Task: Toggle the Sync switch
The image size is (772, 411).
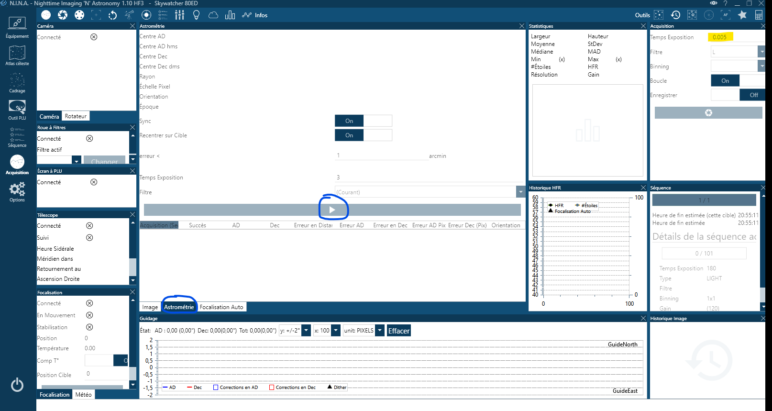Action: pos(364,121)
